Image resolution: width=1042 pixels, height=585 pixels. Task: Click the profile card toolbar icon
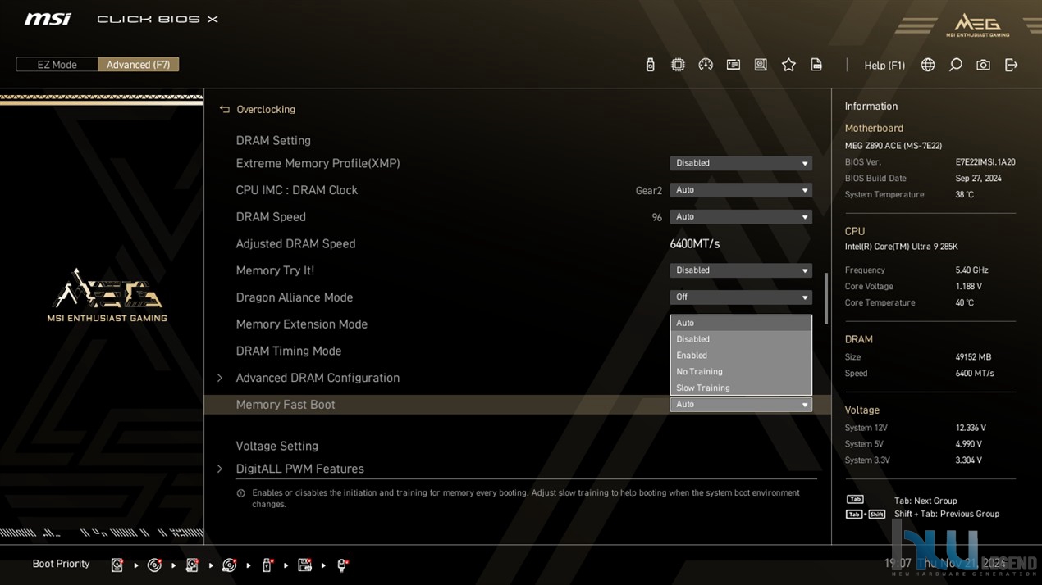pos(734,65)
